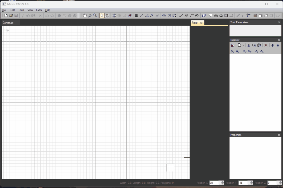The height and width of the screenshot is (188, 283).
Task: Increase Position Y with the up stepper
Action: [x=250, y=182]
